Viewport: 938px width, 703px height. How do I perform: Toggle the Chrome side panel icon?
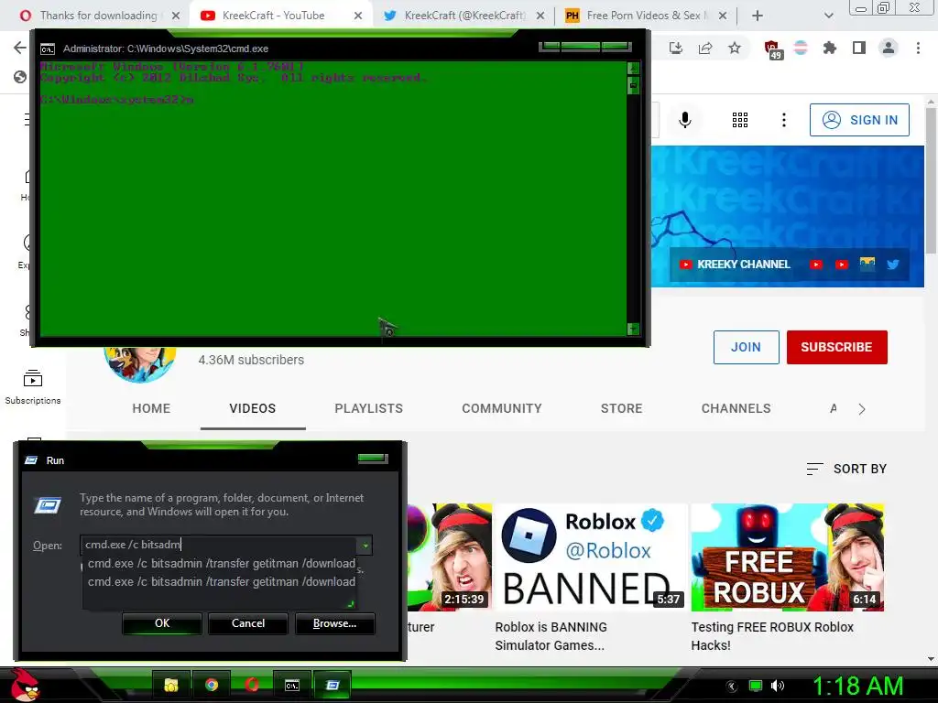click(859, 48)
